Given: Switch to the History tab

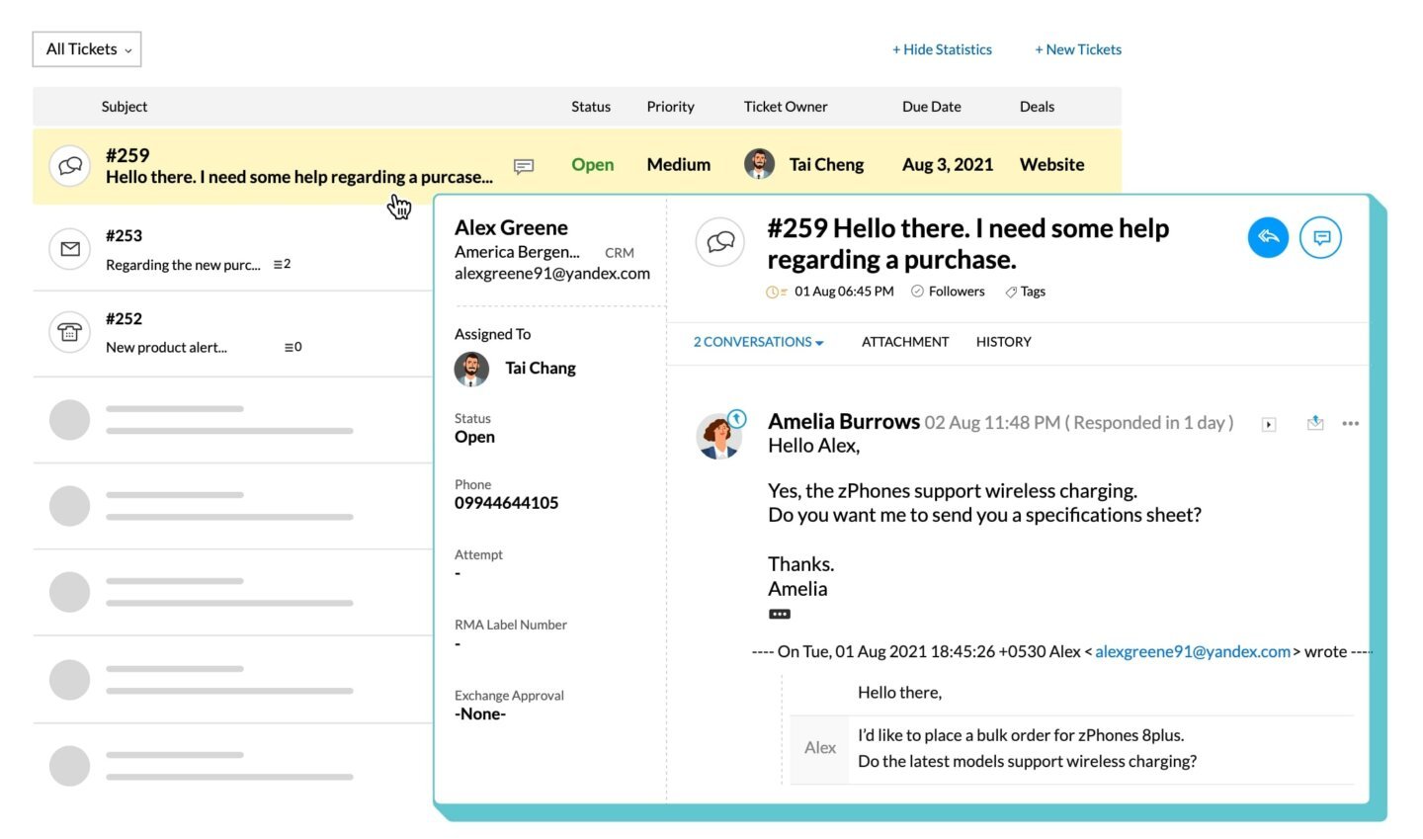Looking at the screenshot, I should pyautogui.click(x=1003, y=342).
